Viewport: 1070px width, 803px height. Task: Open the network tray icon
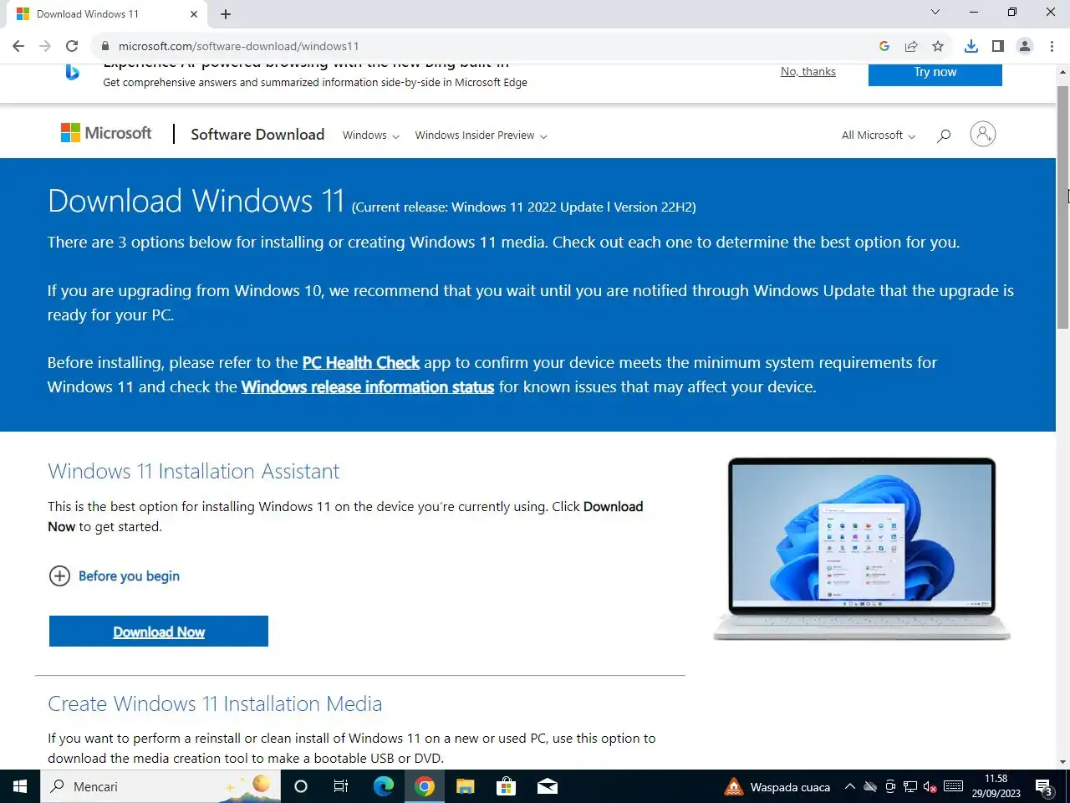[910, 786]
